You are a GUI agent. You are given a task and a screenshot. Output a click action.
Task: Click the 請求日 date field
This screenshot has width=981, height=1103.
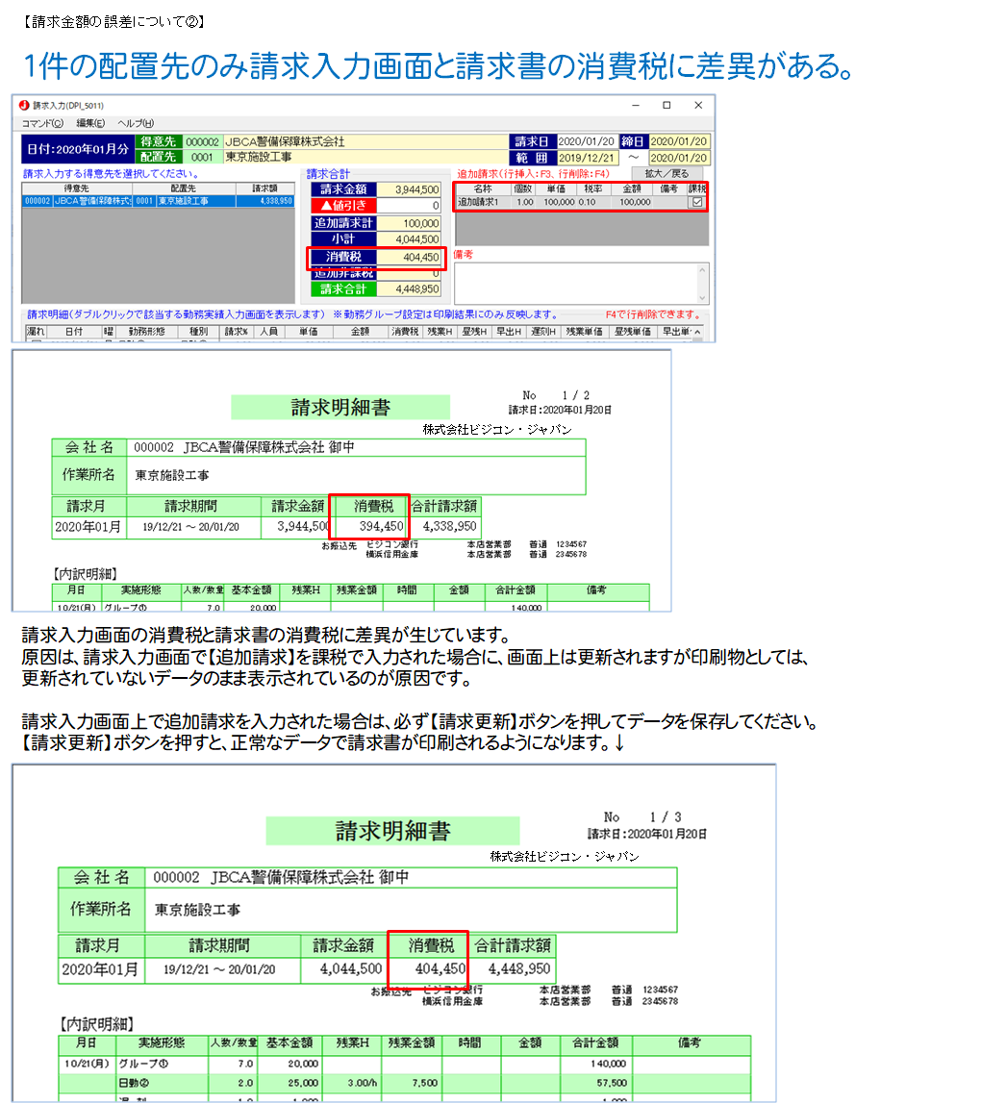[587, 141]
